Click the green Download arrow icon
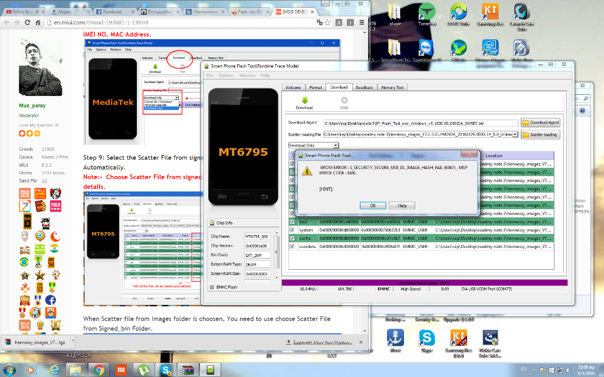The height and width of the screenshot is (377, 604). tap(304, 101)
